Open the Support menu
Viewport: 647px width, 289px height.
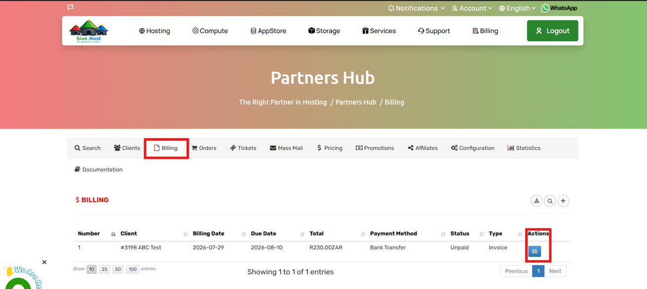(434, 31)
